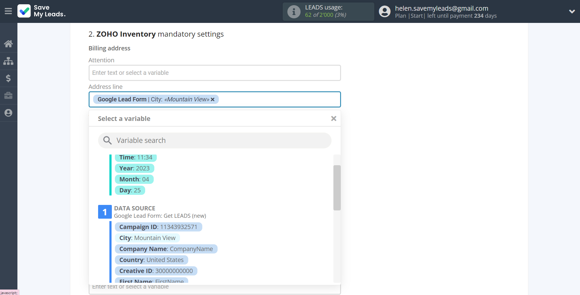Click the Save My Leads logo

pyautogui.click(x=42, y=11)
